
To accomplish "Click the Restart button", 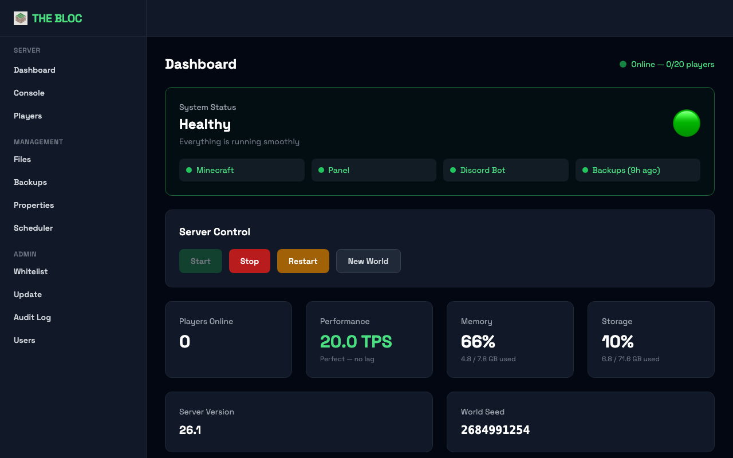I will point(303,261).
